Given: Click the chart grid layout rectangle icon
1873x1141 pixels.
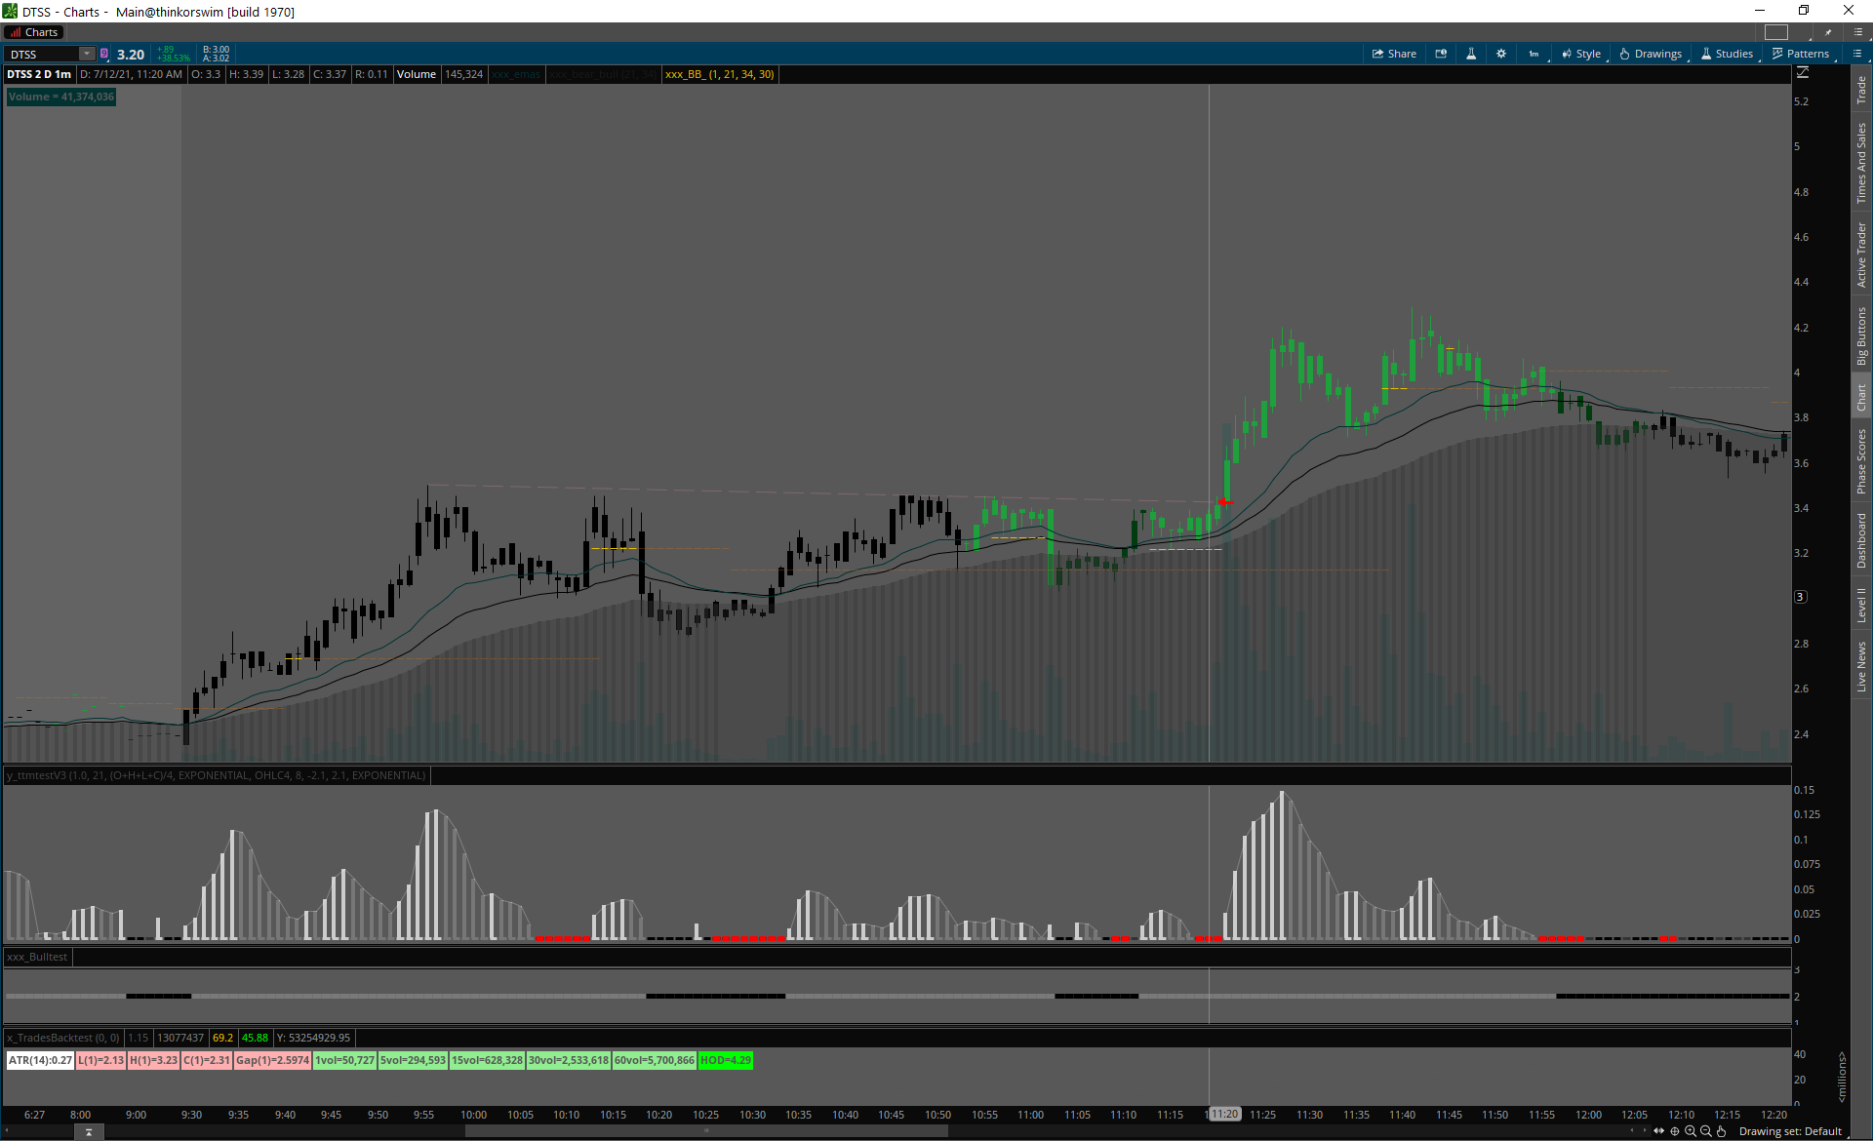Looking at the screenshot, I should (x=1776, y=32).
